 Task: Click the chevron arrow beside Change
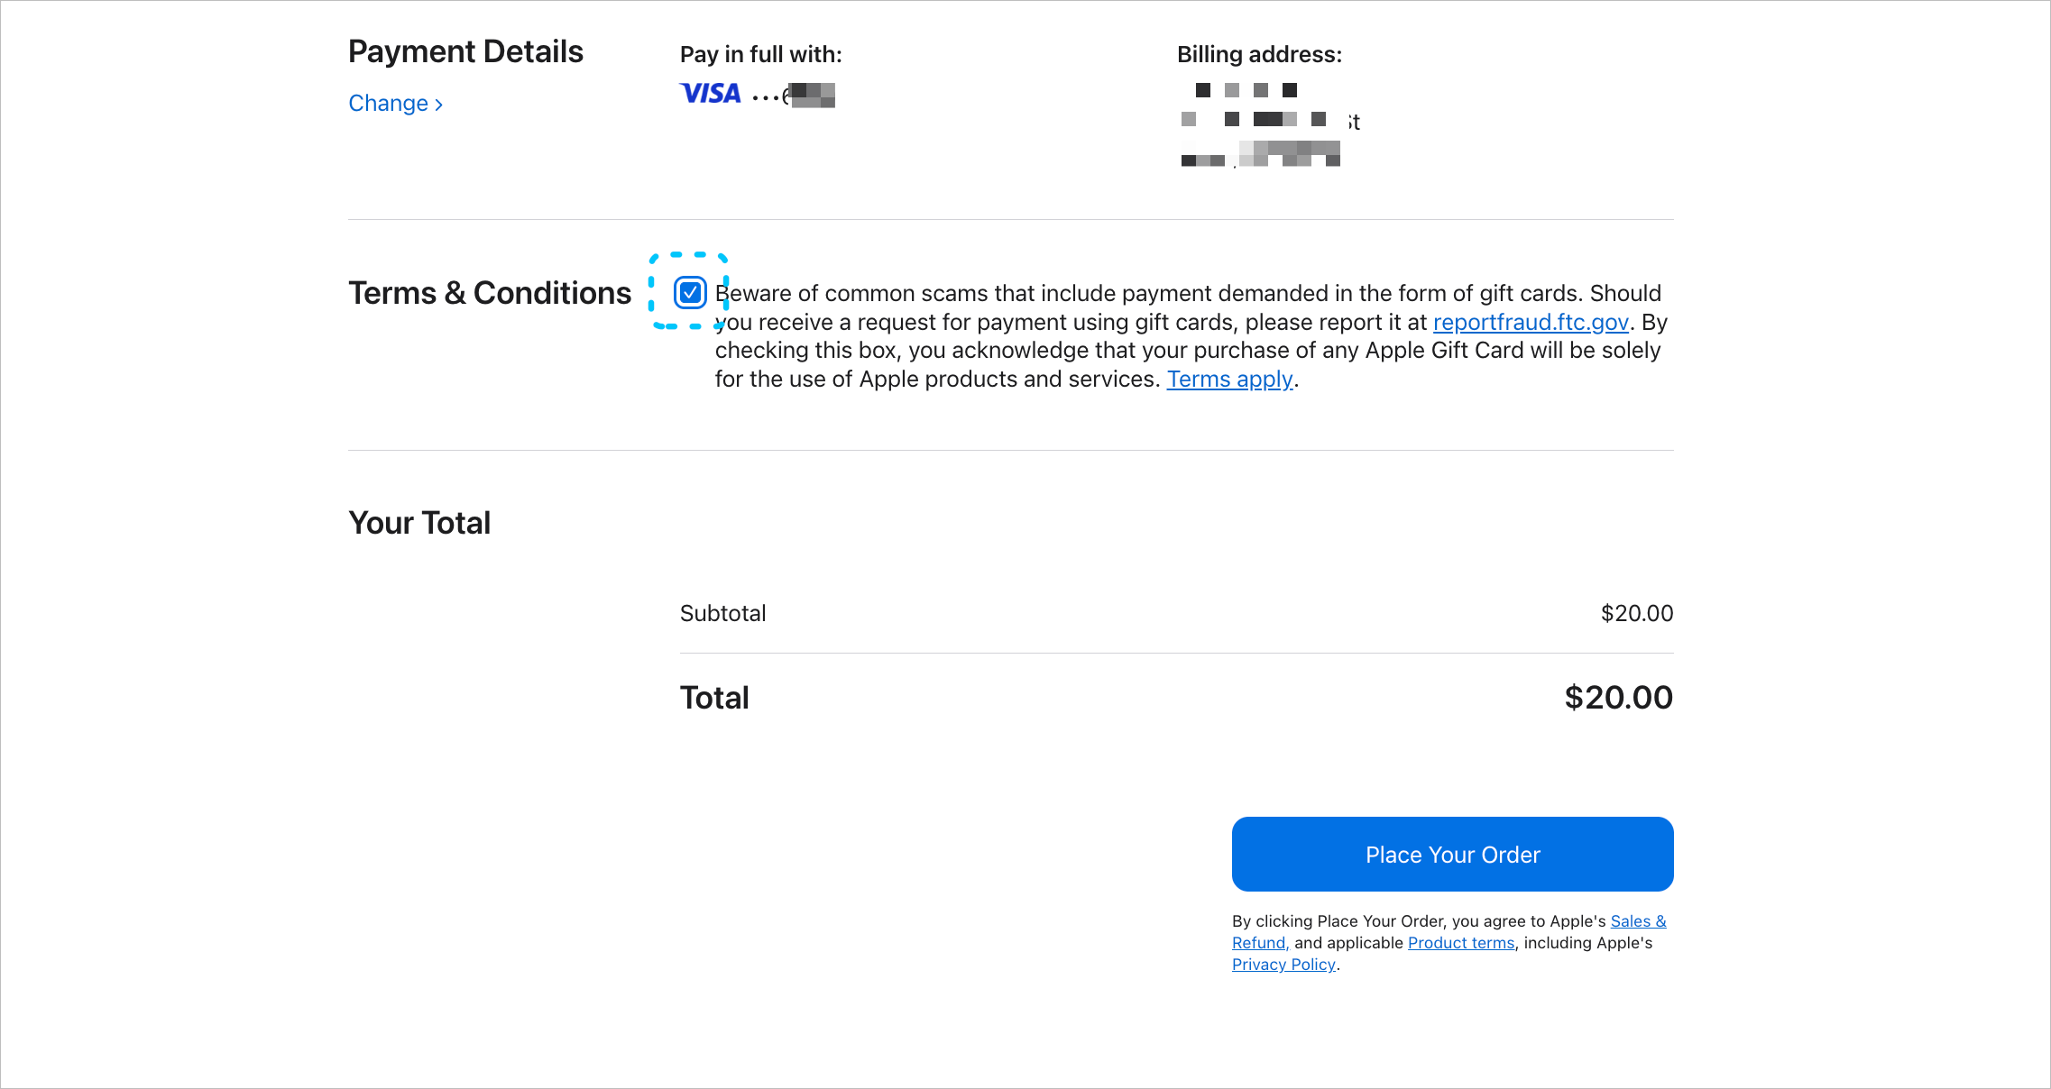[x=439, y=105]
